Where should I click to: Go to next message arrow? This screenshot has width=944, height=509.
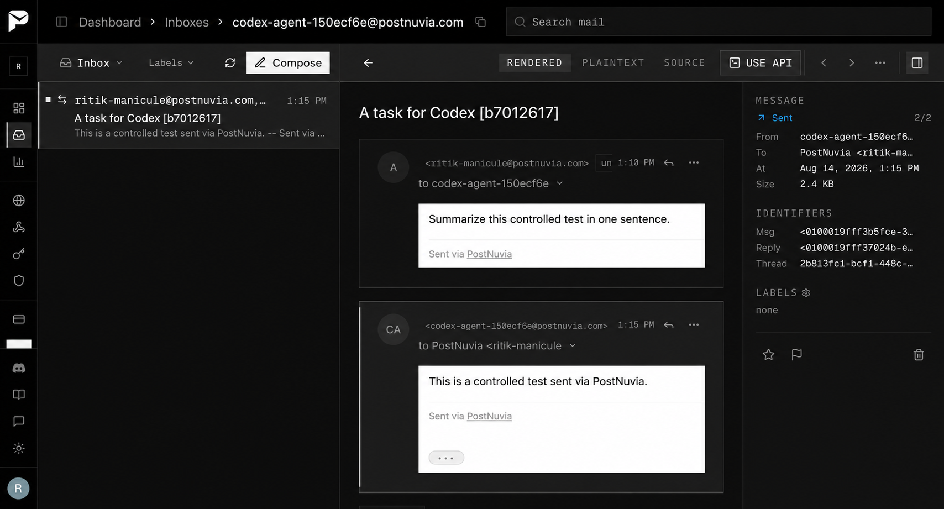[x=851, y=63]
